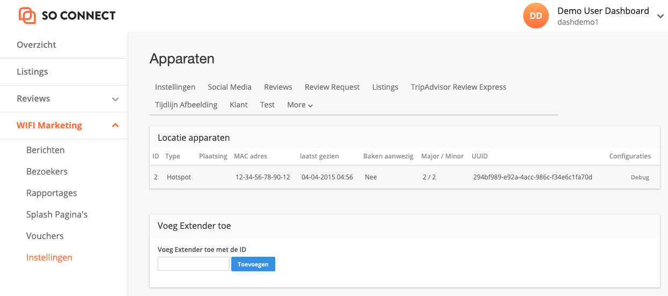The height and width of the screenshot is (296, 668).
Task: Select Instellingen in the sidebar submenu
Action: 49,257
